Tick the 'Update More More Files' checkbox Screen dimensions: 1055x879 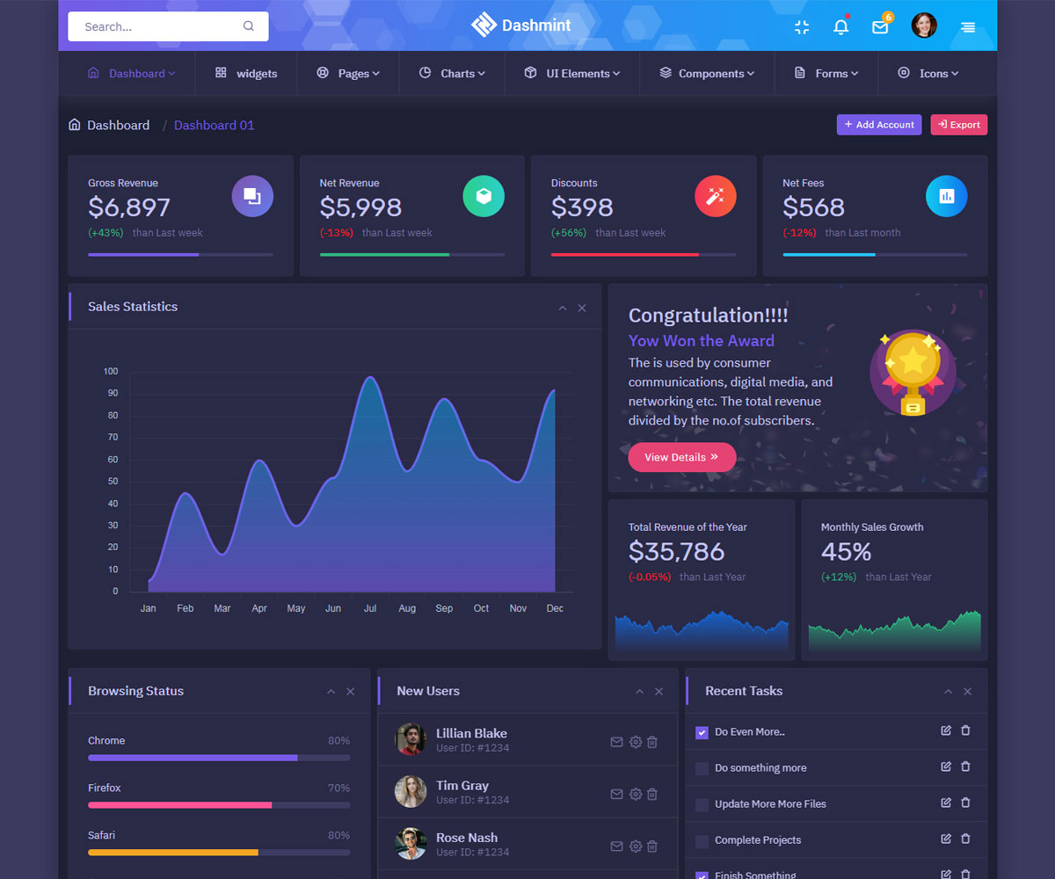pyautogui.click(x=702, y=804)
